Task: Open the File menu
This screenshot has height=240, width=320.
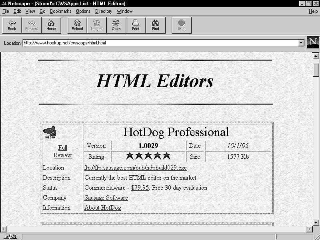Action: [6, 11]
